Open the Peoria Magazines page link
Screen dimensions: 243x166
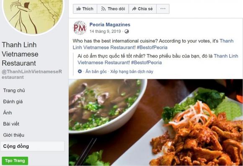click(x=110, y=24)
